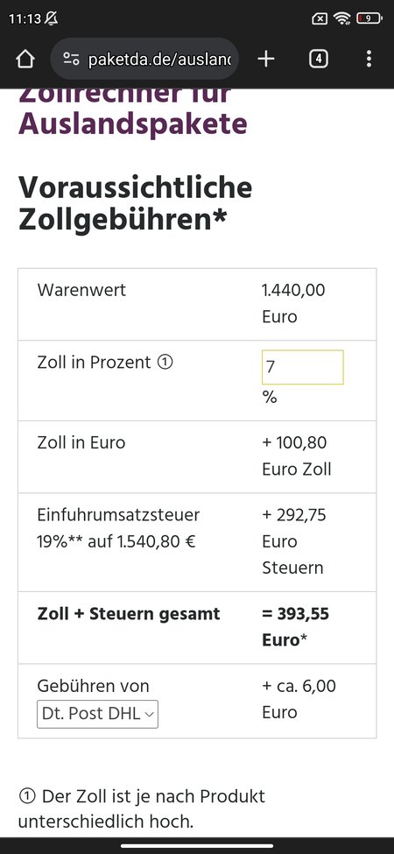
Task: Tap the Warenwert 1.440,00 Euro value
Action: pos(294,303)
